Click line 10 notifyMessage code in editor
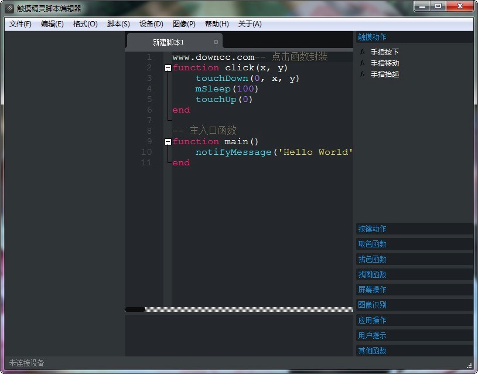Viewport: 478px width, 374px height. [234, 152]
